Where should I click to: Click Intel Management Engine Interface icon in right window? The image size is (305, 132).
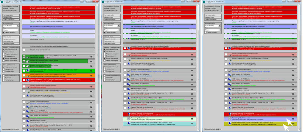[x=230, y=64]
